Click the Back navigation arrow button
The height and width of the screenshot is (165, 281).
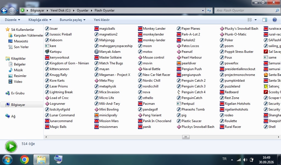coord(4,11)
